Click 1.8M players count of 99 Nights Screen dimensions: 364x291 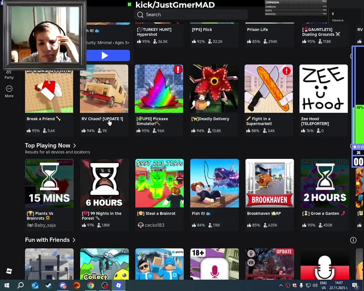pyautogui.click(x=103, y=225)
